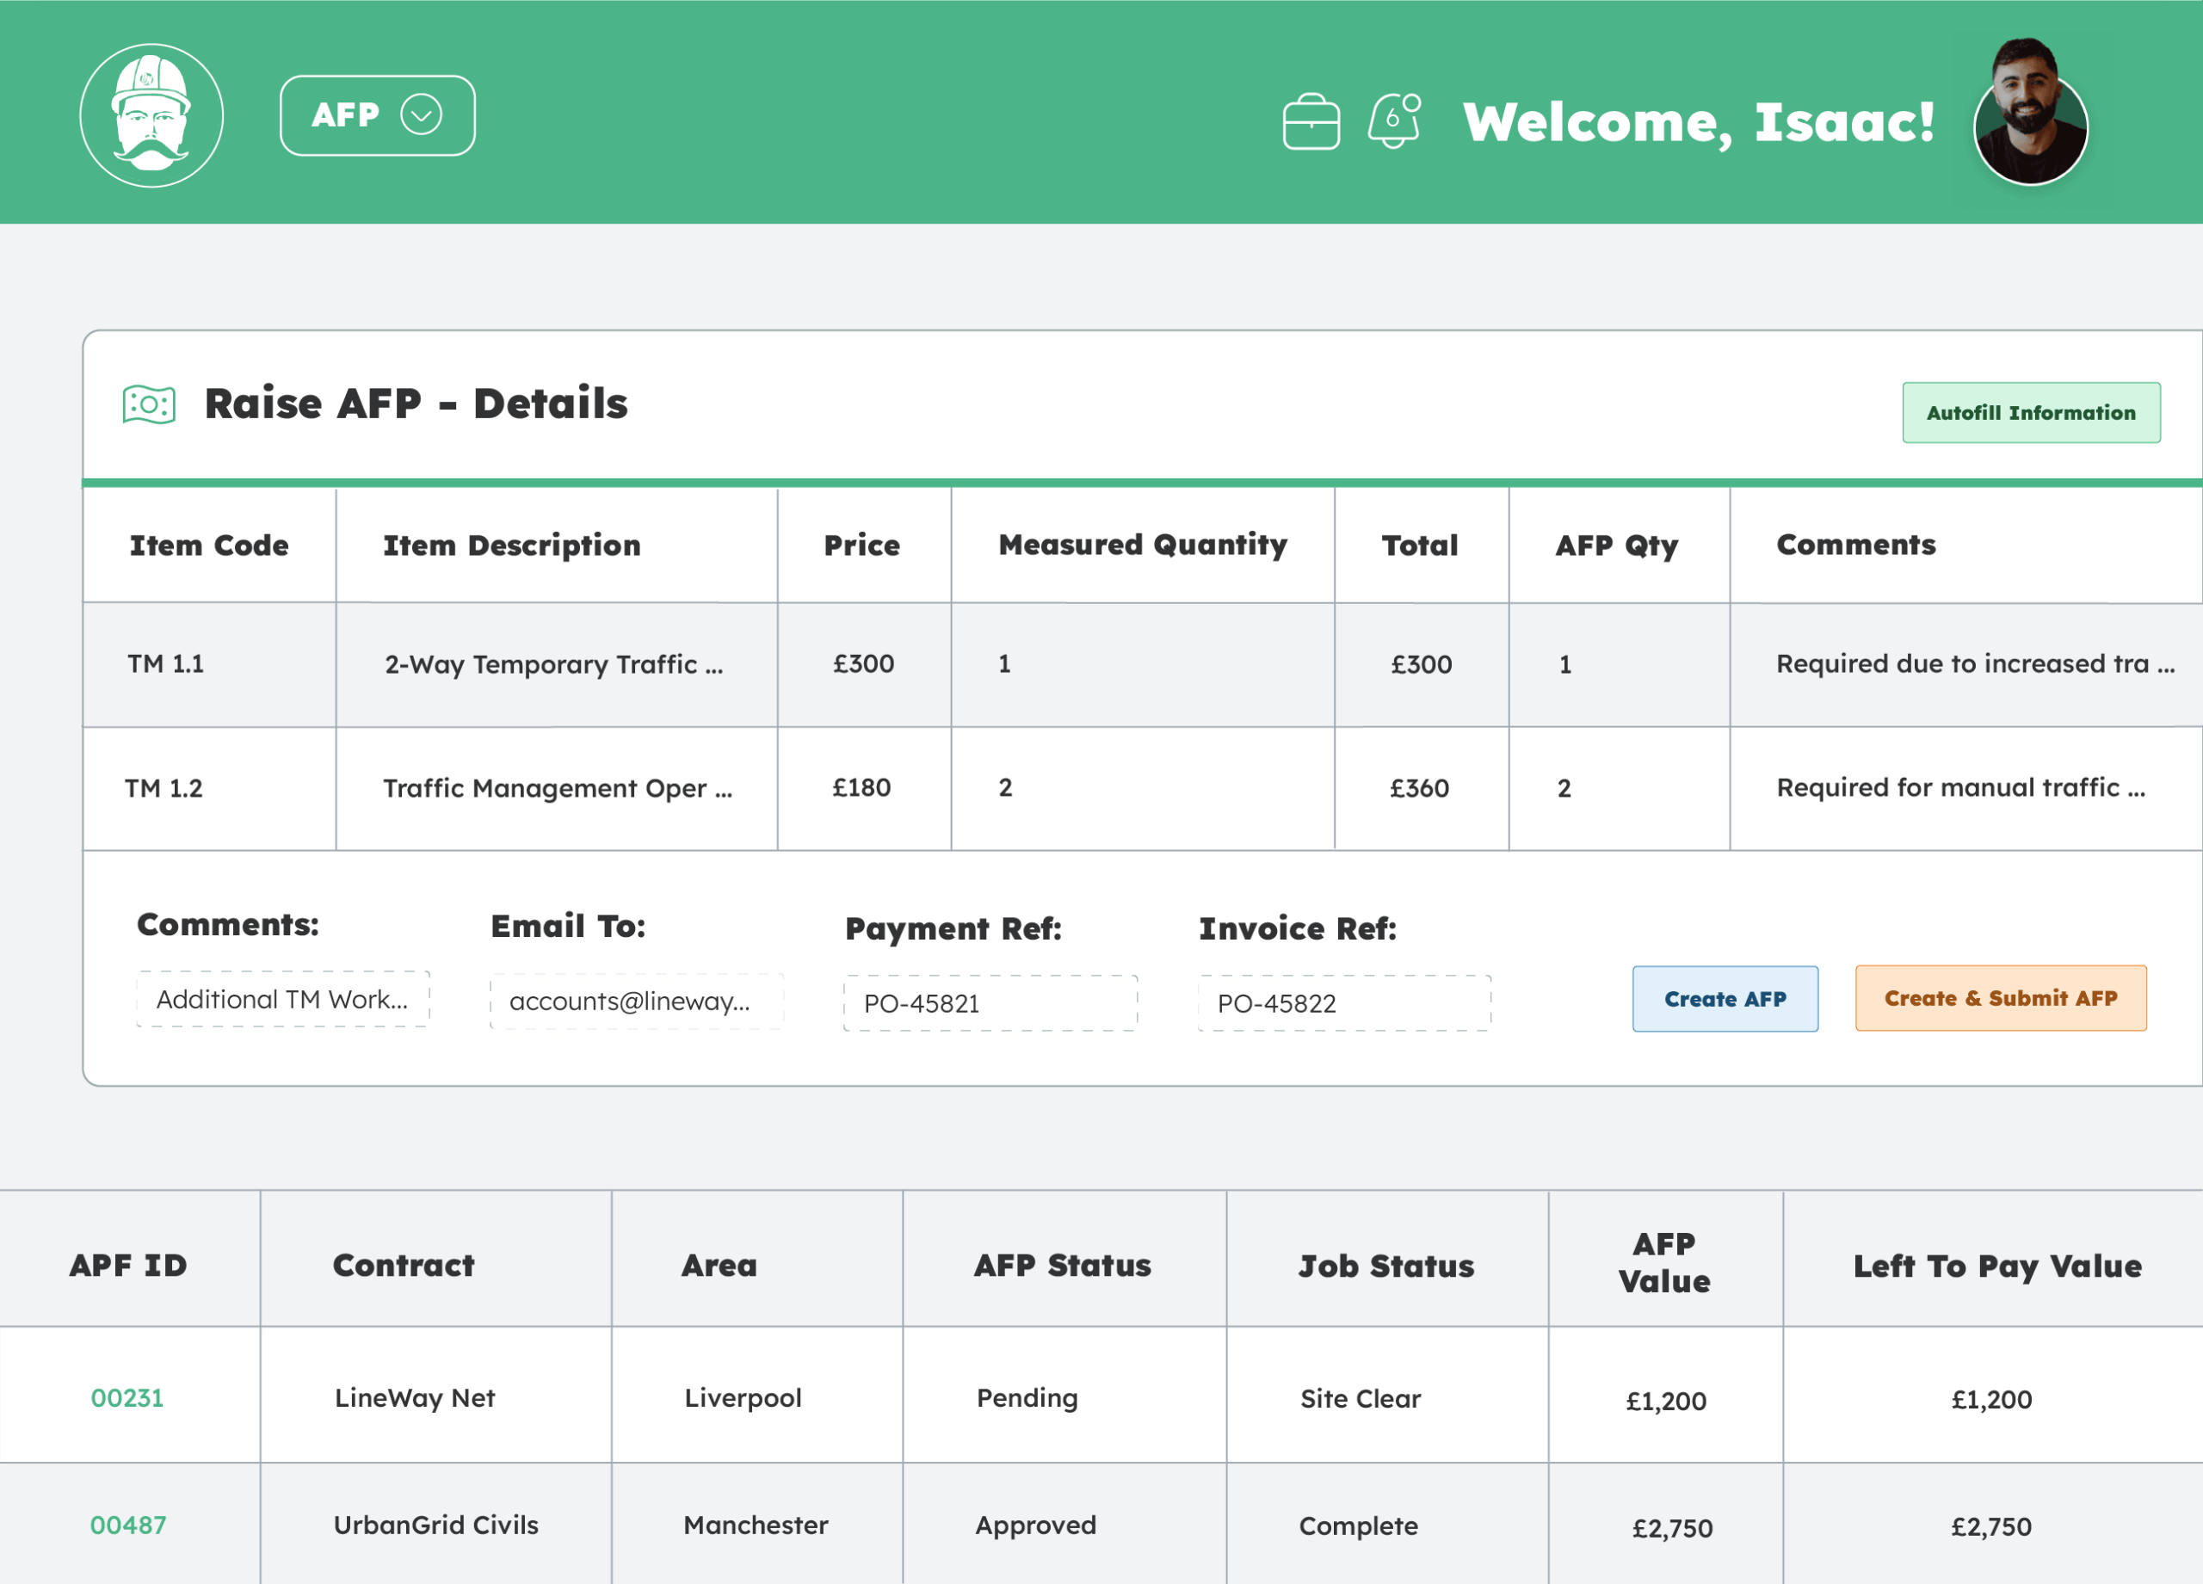Select item code TM 1.2 cell
The width and height of the screenshot is (2203, 1584).
(x=210, y=789)
